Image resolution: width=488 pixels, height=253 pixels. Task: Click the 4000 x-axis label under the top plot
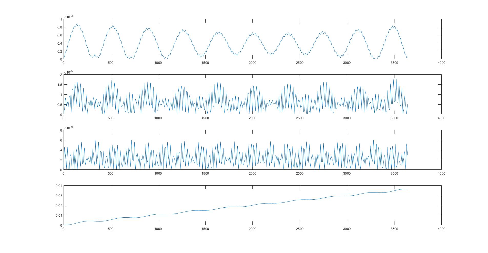pyautogui.click(x=441, y=63)
